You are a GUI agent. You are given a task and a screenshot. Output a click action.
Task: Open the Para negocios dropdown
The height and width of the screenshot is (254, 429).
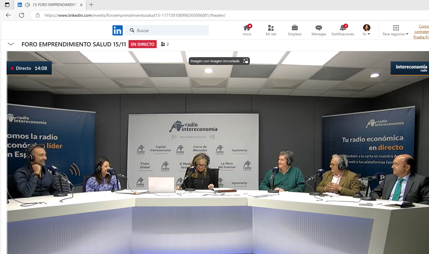pos(395,30)
